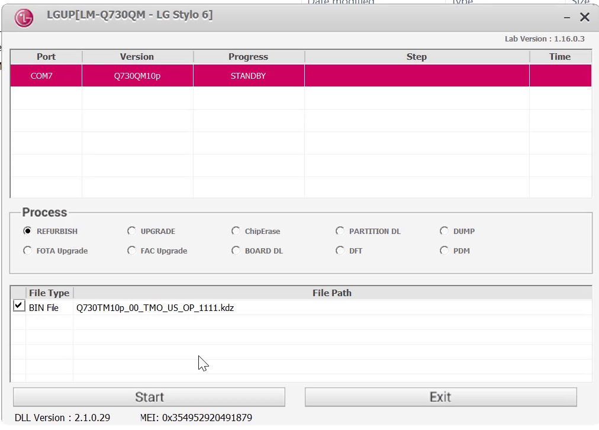Viewport: 599px width, 430px height.
Task: Select FOTA Upgrade mode
Action: click(x=27, y=250)
